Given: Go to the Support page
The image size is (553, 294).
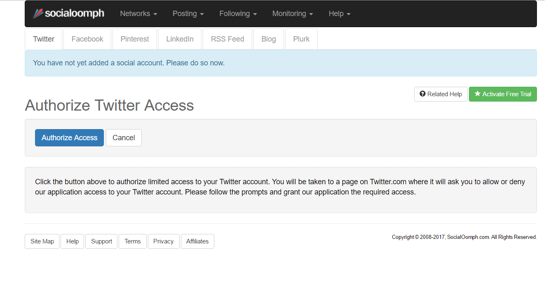Looking at the screenshot, I should point(101,241).
